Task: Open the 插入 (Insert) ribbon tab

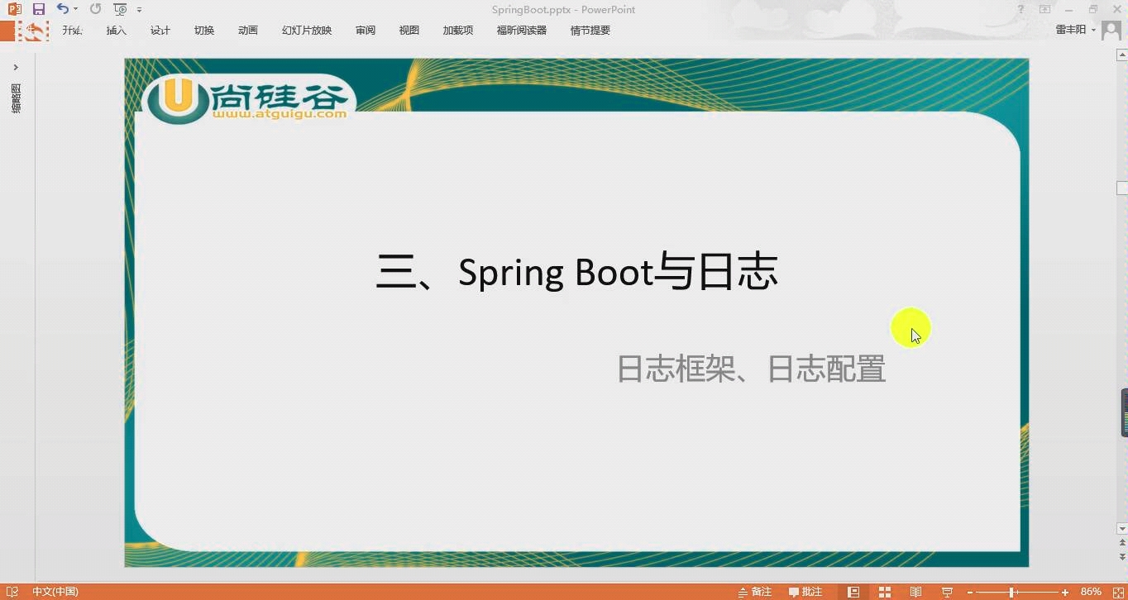Action: [117, 31]
